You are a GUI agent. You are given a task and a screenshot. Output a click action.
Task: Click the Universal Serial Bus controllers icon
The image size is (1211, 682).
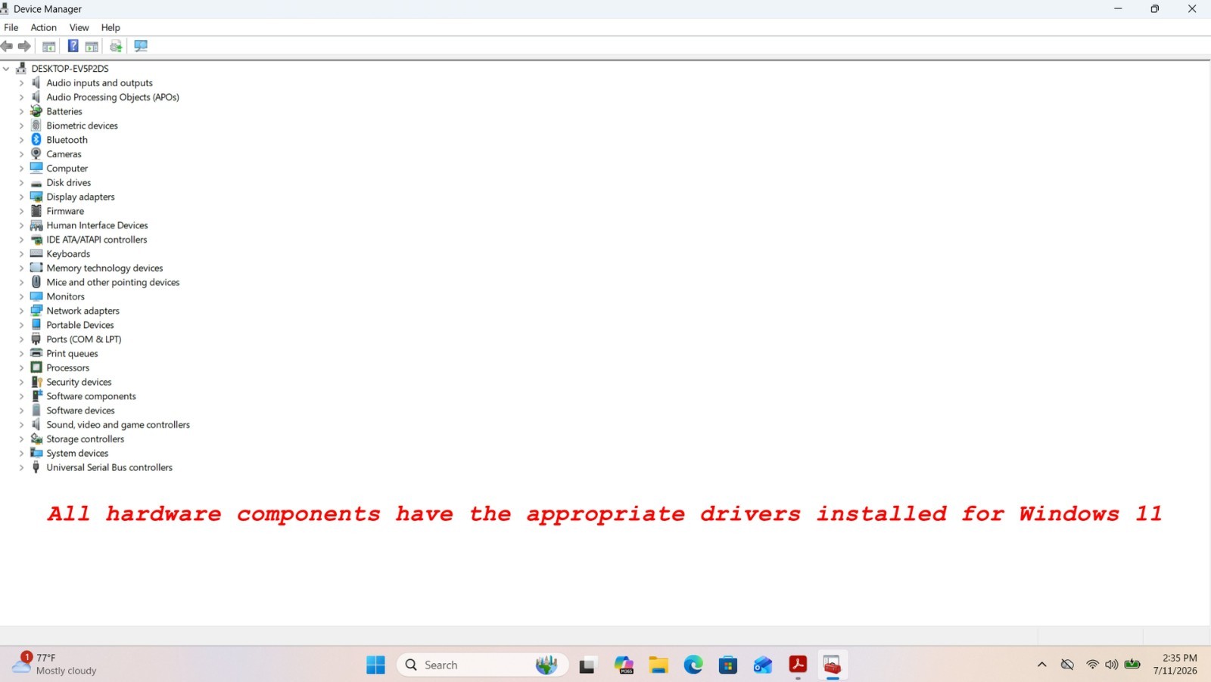pos(36,467)
